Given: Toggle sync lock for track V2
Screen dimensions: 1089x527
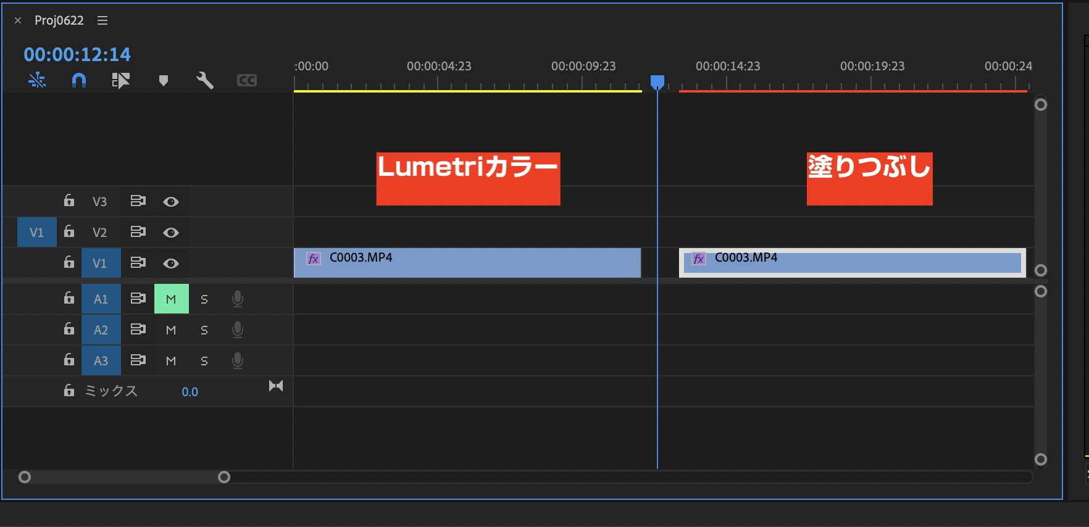Looking at the screenshot, I should [x=138, y=232].
